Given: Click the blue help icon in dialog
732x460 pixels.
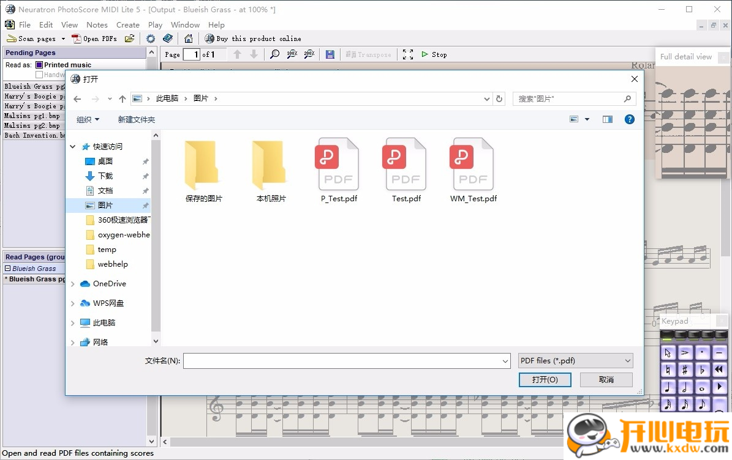Looking at the screenshot, I should click(x=629, y=119).
